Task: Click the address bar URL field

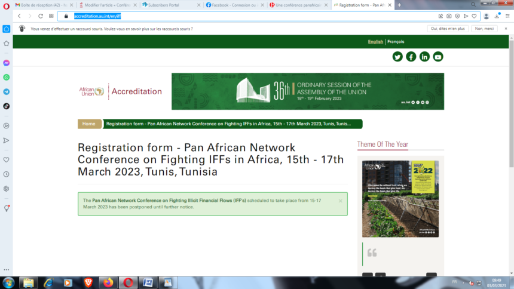Action: tap(239, 16)
